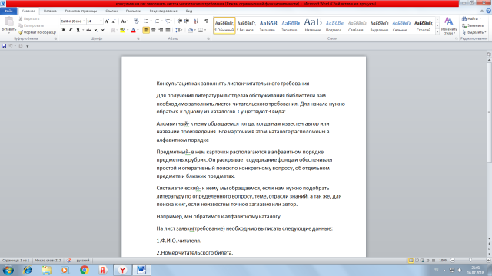This screenshot has height=276, width=492.
Task: Click the Grow Font icon
Action: (x=107, y=21)
